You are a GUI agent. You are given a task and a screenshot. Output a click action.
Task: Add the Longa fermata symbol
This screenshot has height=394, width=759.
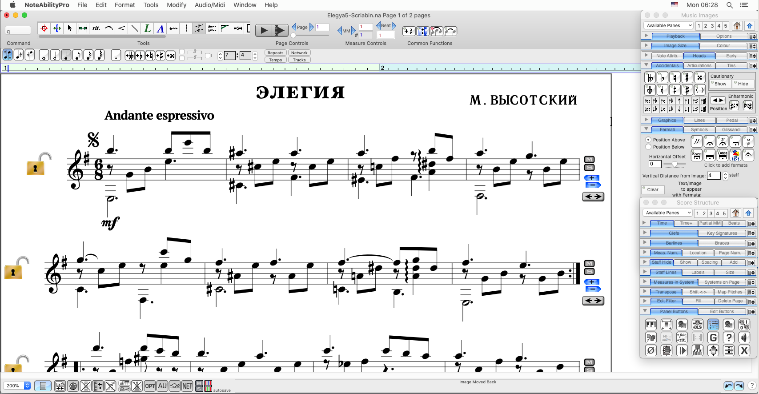click(x=723, y=155)
